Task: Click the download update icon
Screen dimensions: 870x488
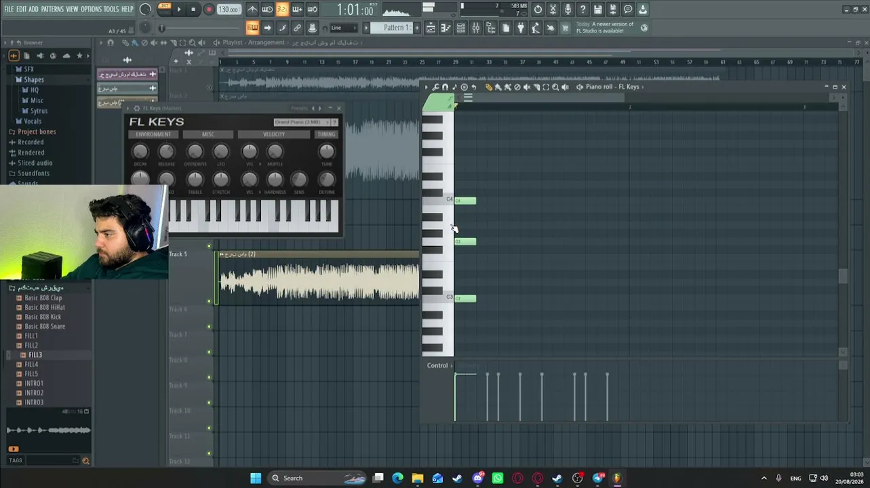Action: [x=642, y=9]
